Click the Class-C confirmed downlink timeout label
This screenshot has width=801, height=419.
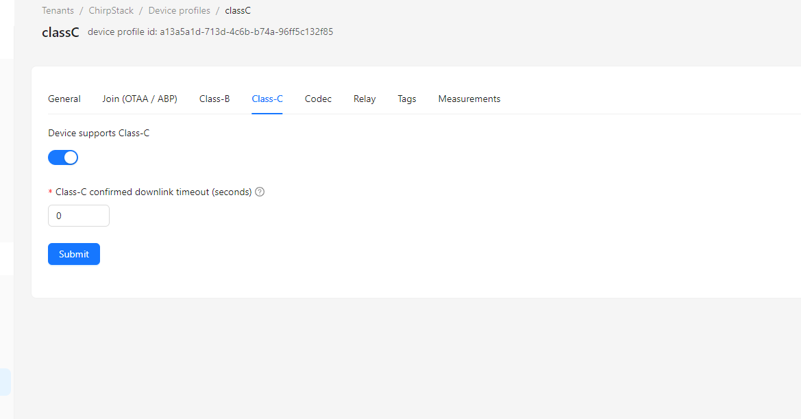point(153,192)
